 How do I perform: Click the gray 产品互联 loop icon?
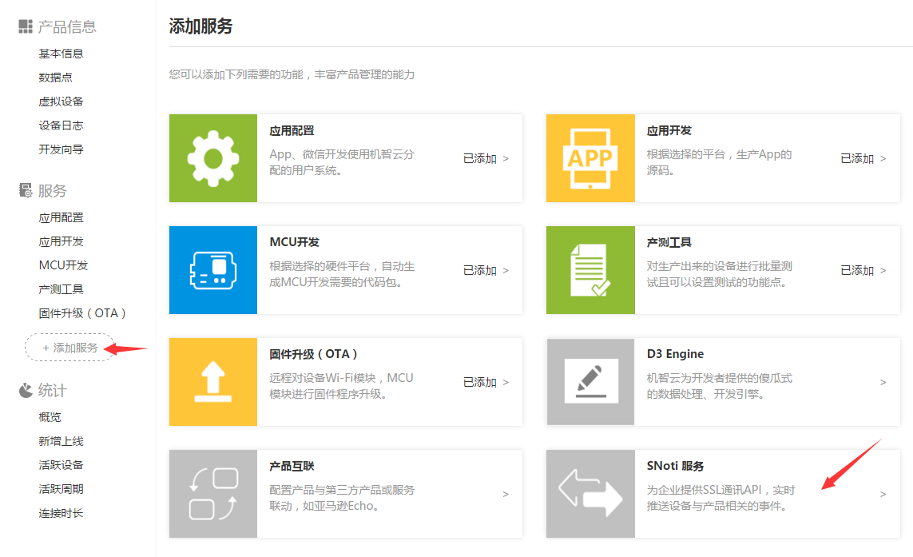point(212,494)
